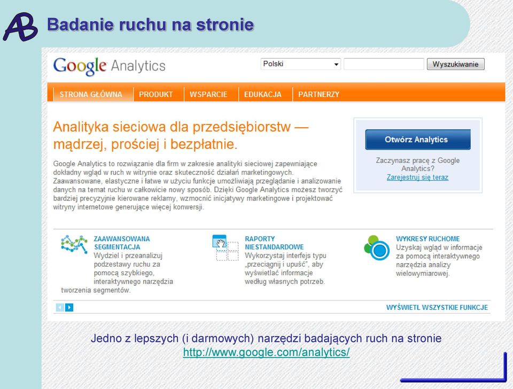Click the description Uzyskaj wgląd w informacje
Screen dimensions: 513x389
(439, 260)
